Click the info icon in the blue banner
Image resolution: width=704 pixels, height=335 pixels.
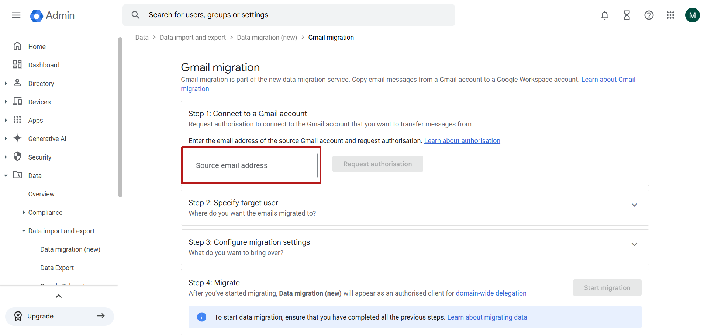pos(201,317)
